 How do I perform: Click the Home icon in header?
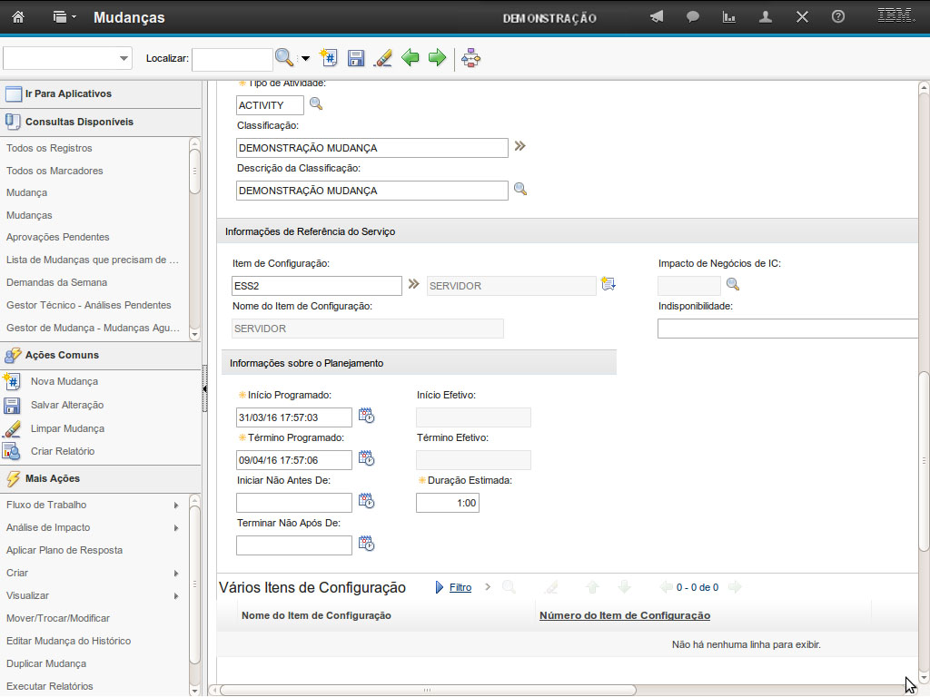[x=18, y=17]
